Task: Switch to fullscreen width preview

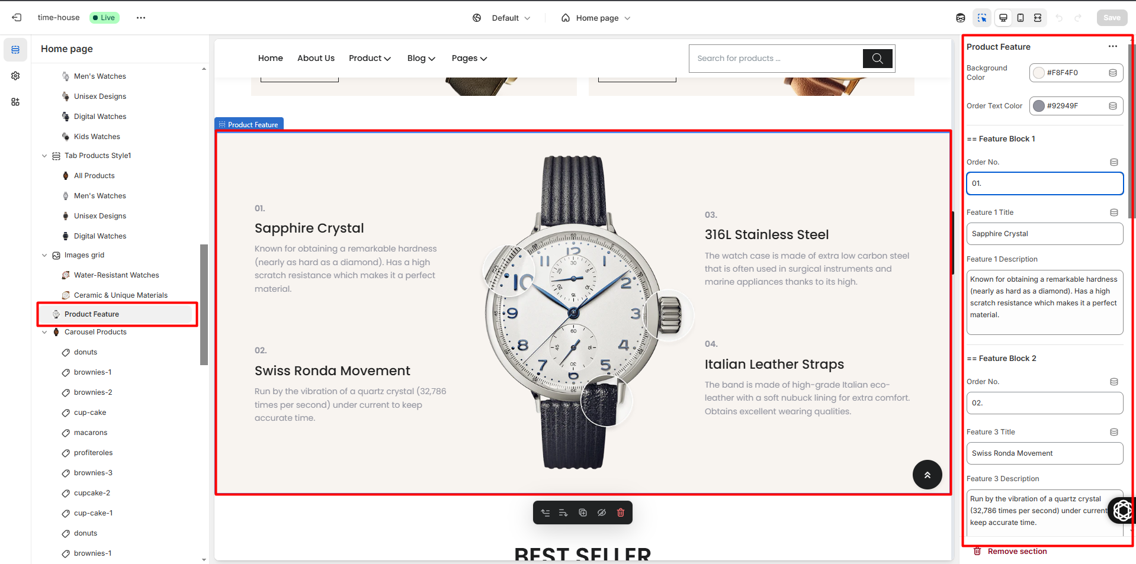Action: pyautogui.click(x=1038, y=18)
